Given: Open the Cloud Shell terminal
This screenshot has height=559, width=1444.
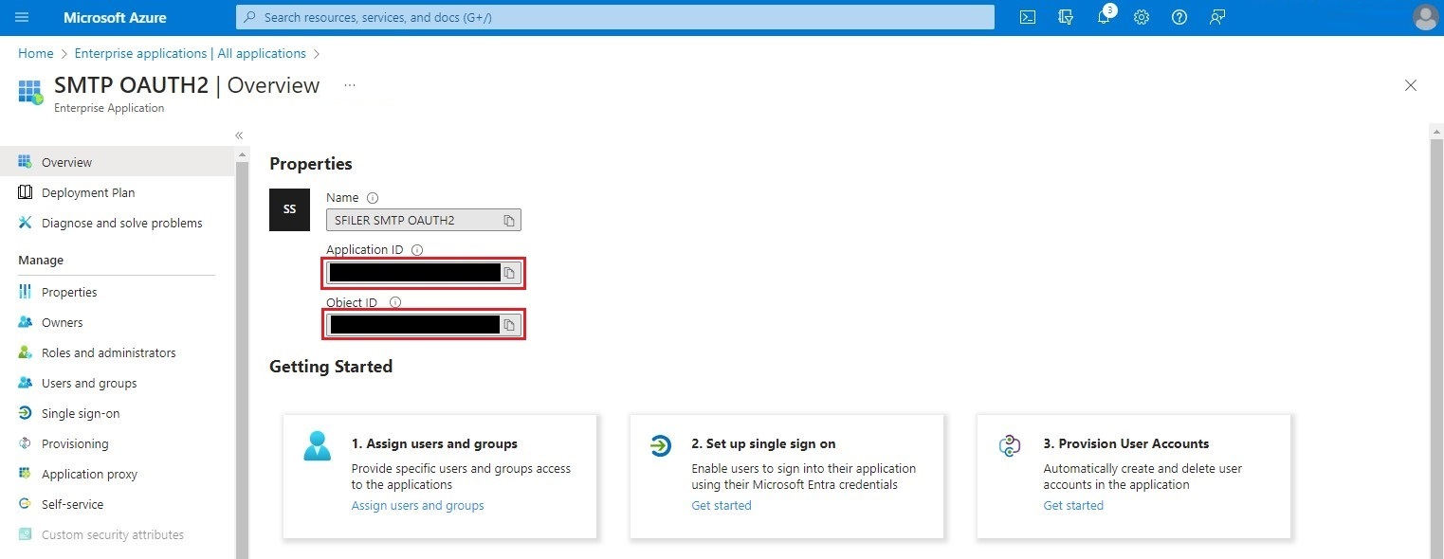Looking at the screenshot, I should (1027, 17).
